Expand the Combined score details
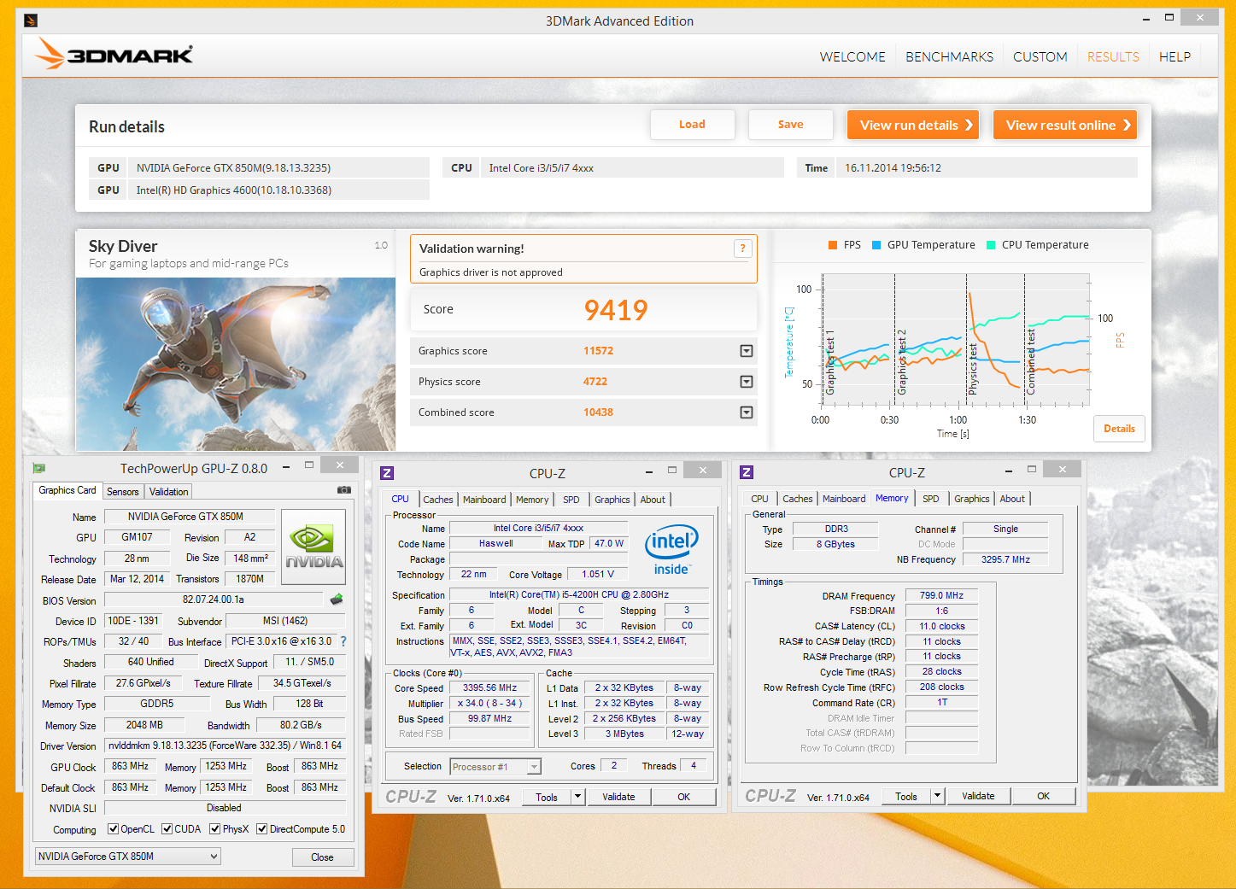Screen dimensions: 1236x889 click(747, 412)
